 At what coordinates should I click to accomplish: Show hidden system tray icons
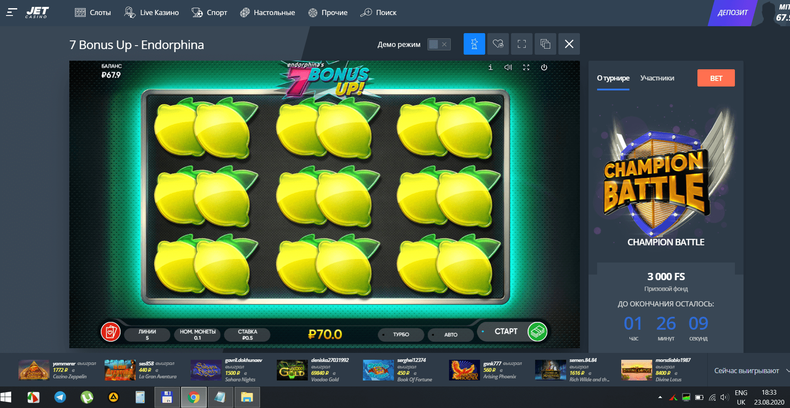(660, 397)
